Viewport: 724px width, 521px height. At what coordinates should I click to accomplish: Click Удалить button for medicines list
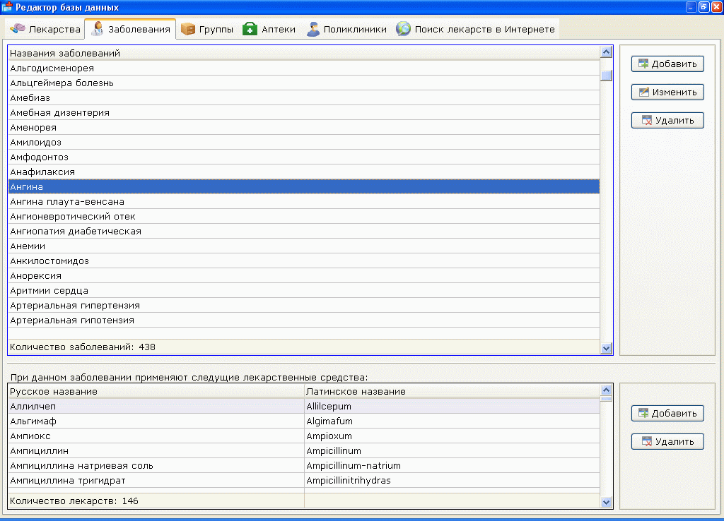click(x=667, y=442)
